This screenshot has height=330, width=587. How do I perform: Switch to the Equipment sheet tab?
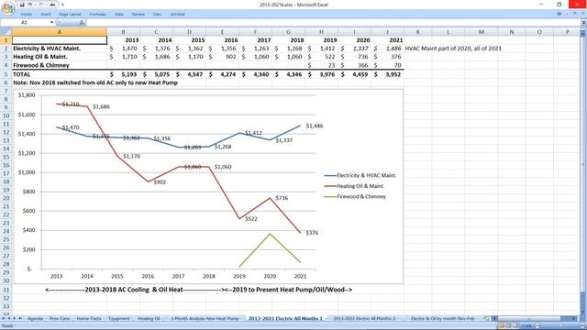(x=119, y=318)
